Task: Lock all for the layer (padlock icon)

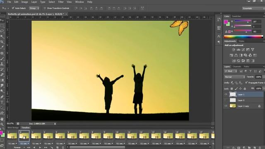Action: [x=245, y=89]
